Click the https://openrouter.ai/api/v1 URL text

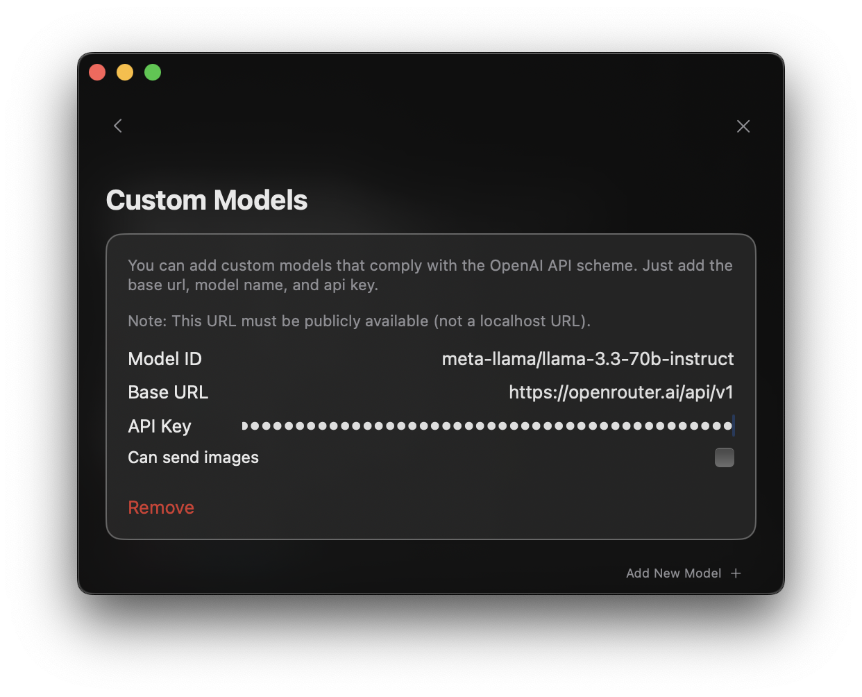[620, 392]
